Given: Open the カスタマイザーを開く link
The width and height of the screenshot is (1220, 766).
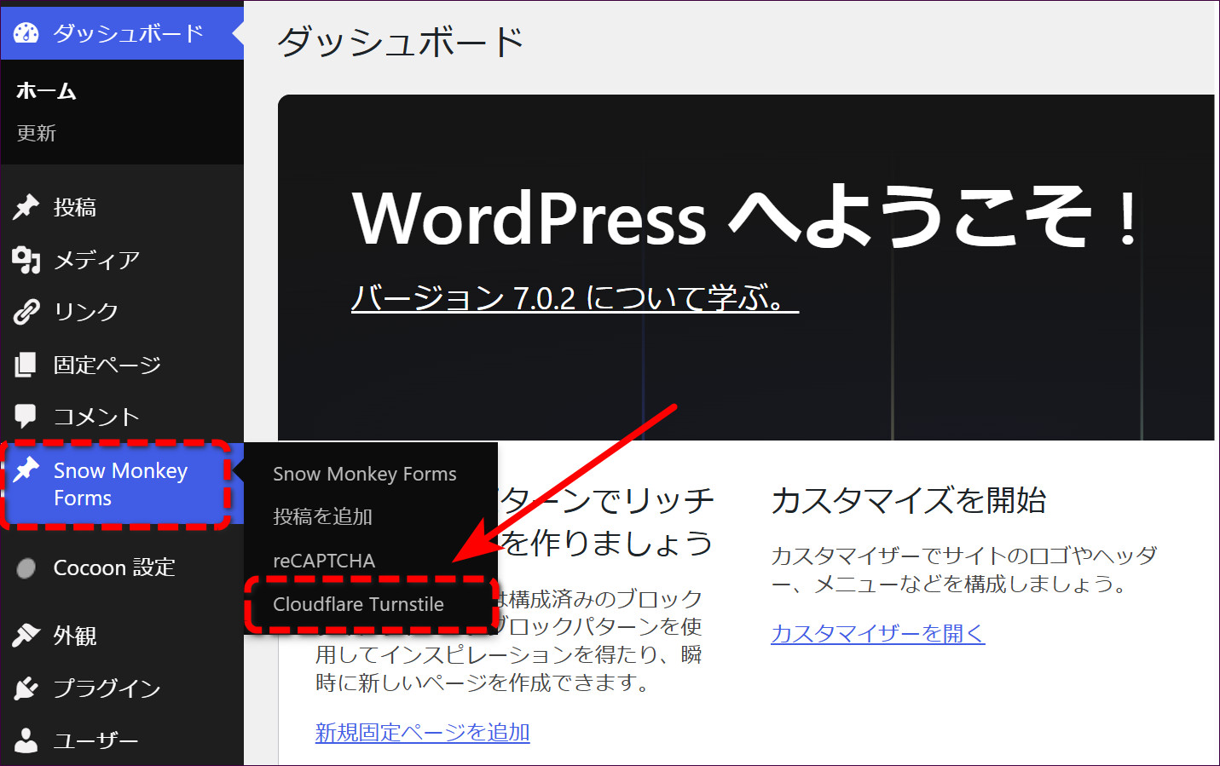Looking at the screenshot, I should pyautogui.click(x=878, y=633).
